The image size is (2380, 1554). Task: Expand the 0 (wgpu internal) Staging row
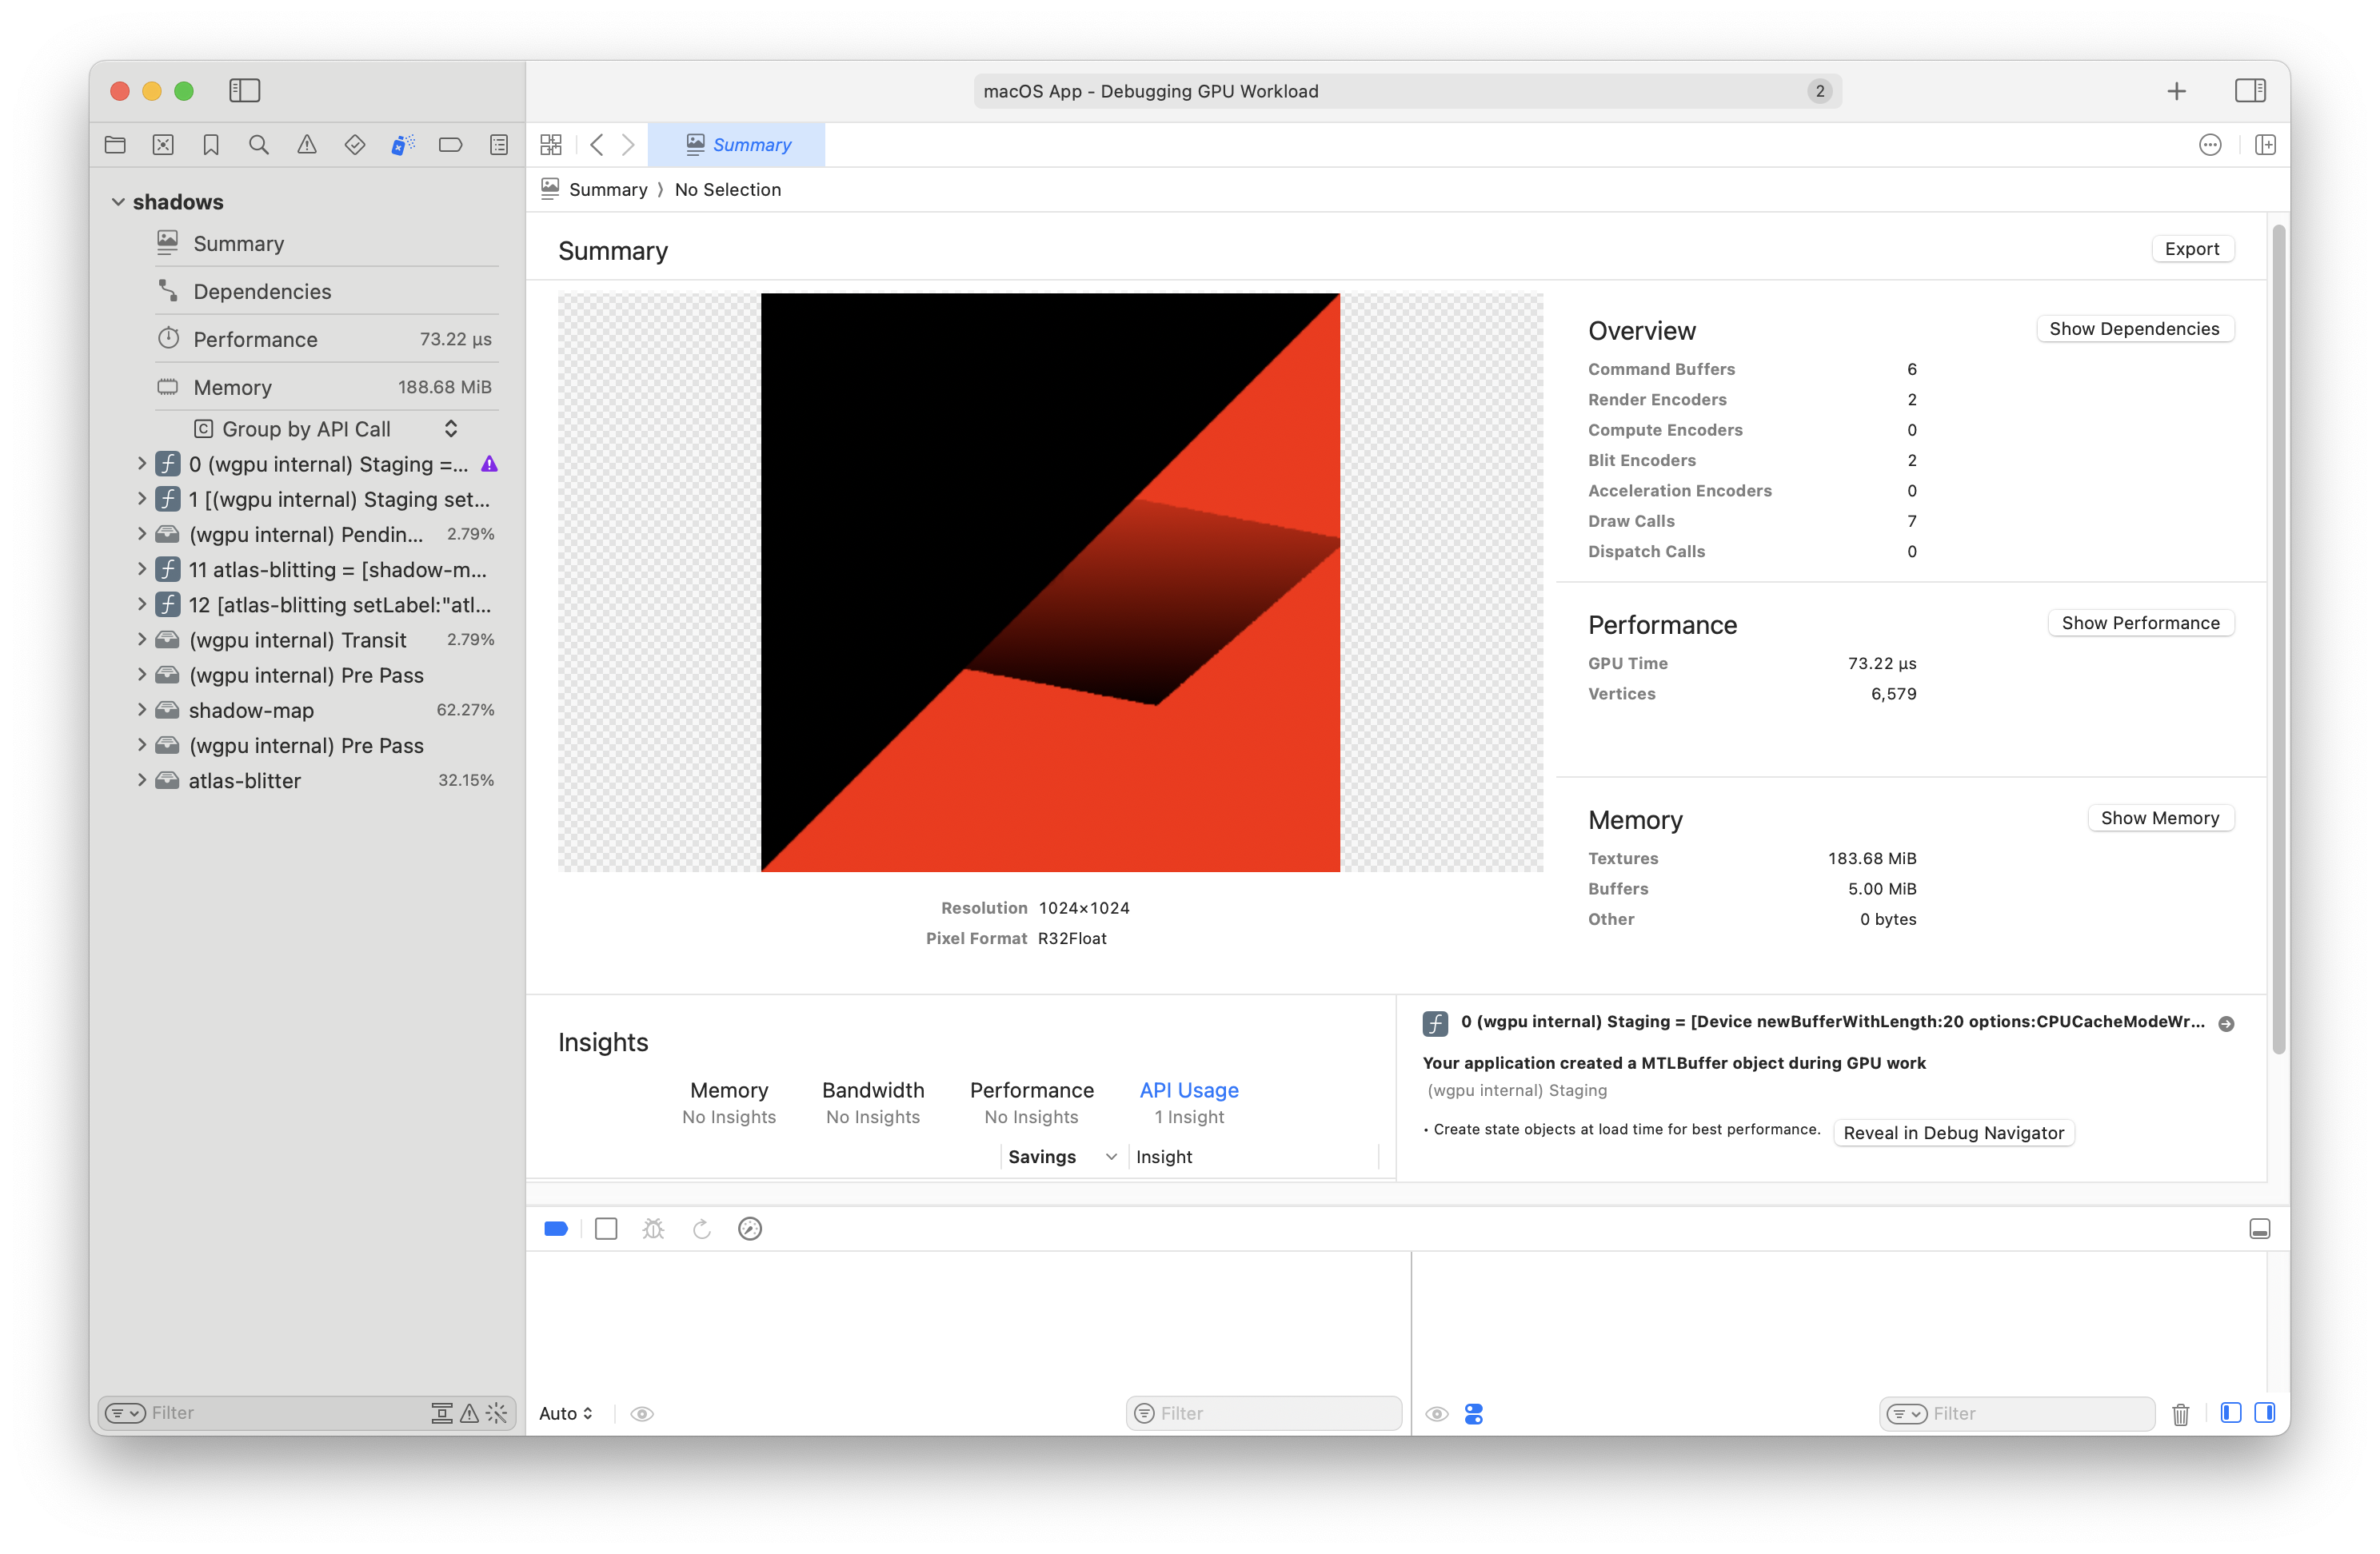click(141, 464)
